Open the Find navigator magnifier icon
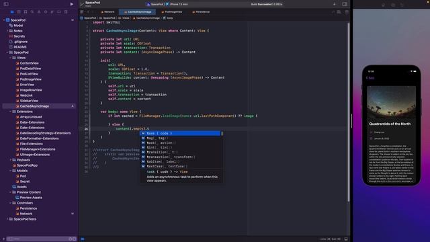This screenshot has height=242, width=430. point(32,12)
